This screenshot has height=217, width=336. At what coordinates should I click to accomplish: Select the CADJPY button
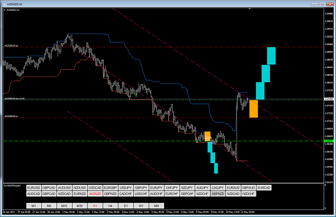(x=218, y=187)
